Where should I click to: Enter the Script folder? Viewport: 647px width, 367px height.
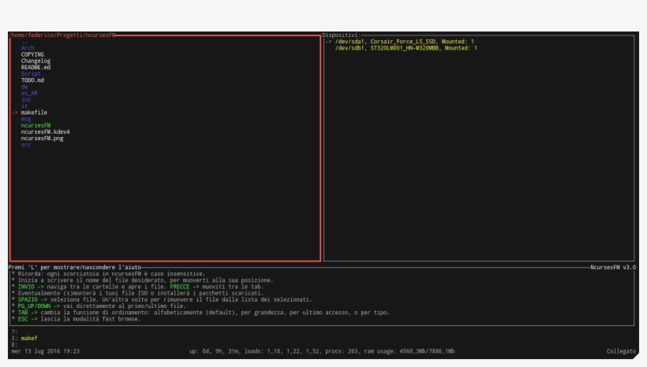[31, 74]
